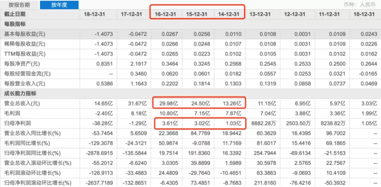Click the 1.1643 revenue per share value

139,84
